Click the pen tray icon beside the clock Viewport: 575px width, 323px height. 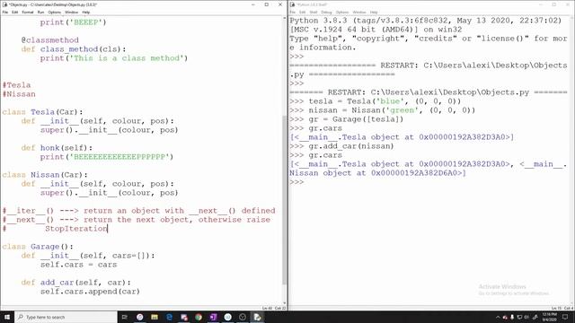point(535,317)
